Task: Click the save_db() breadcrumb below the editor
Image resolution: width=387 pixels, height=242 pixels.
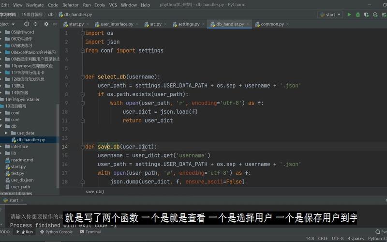Action: pos(95,191)
